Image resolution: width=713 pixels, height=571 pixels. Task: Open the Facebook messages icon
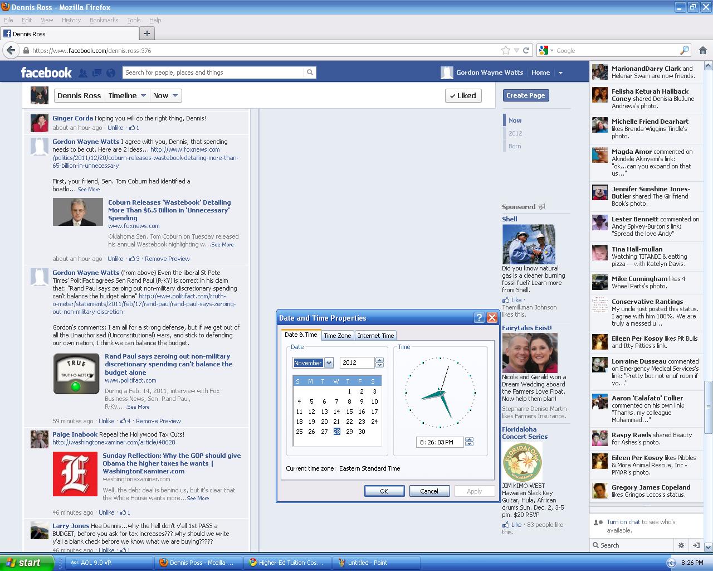click(x=97, y=73)
